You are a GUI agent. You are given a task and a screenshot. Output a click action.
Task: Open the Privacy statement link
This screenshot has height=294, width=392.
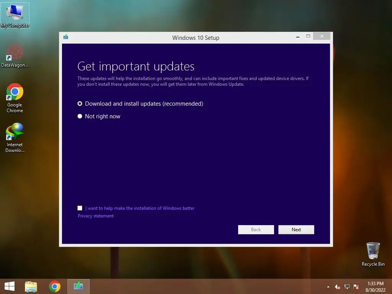(96, 216)
